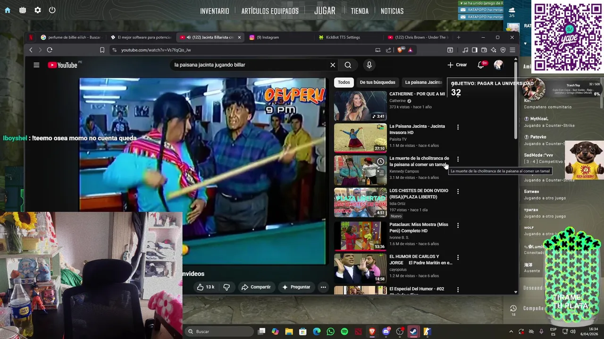The width and height of the screenshot is (604, 339).
Task: Switch to perfume de billie eilish tab
Action: [70, 37]
